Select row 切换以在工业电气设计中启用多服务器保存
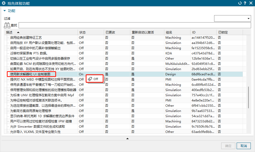Screen dimensions: 255x152 point(40,58)
